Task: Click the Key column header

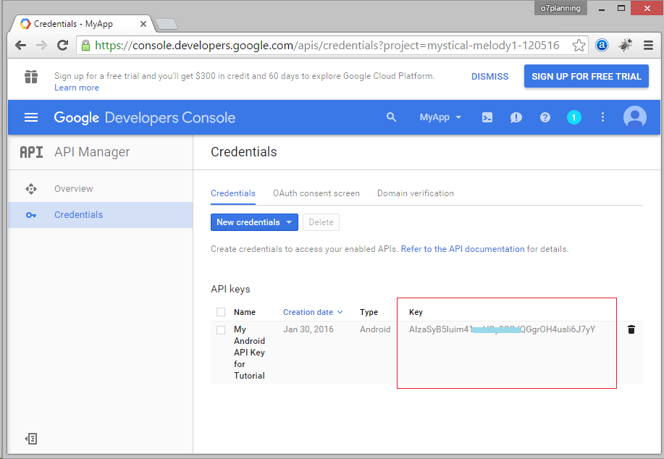Action: (416, 312)
